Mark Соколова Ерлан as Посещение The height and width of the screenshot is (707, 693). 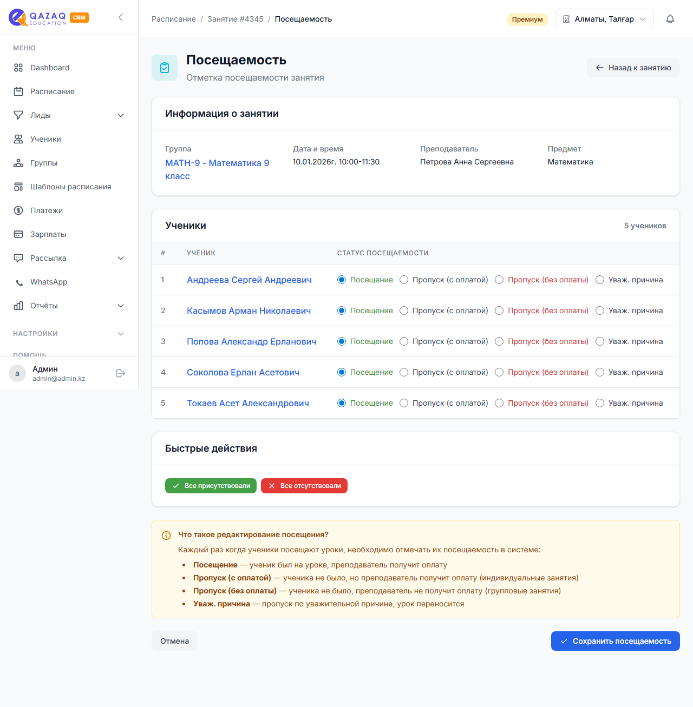coord(342,372)
